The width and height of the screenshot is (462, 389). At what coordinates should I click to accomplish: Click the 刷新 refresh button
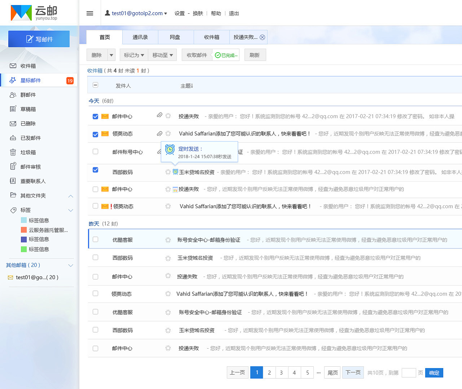[x=255, y=55]
